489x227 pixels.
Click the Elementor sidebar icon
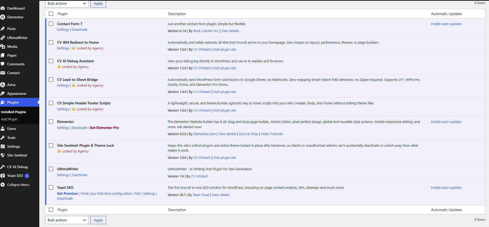pos(3,17)
